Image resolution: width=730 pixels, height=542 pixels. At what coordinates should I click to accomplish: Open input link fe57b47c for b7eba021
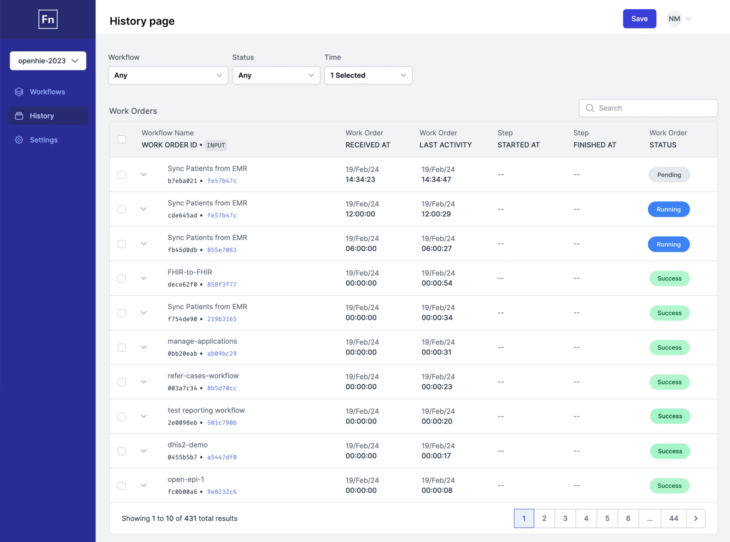coord(222,181)
